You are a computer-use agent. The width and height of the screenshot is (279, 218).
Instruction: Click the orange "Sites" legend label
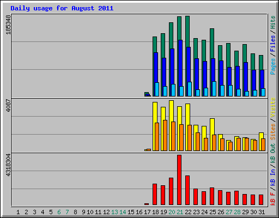[273, 132]
